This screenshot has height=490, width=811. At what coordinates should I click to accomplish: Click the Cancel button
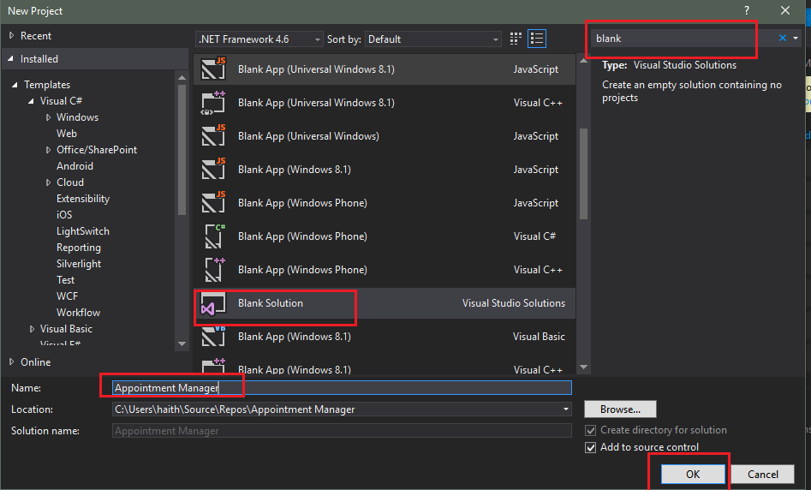763,474
